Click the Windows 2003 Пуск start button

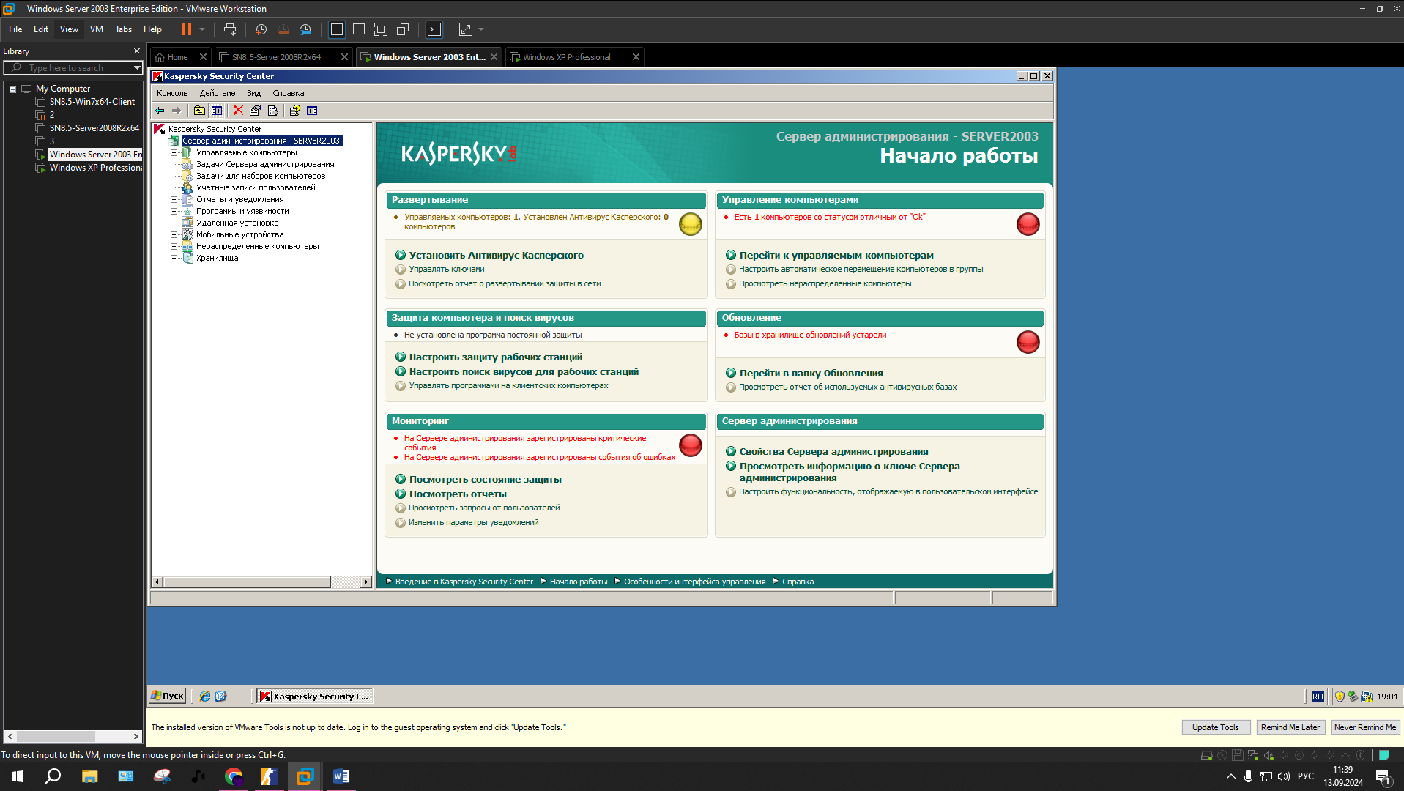point(168,696)
